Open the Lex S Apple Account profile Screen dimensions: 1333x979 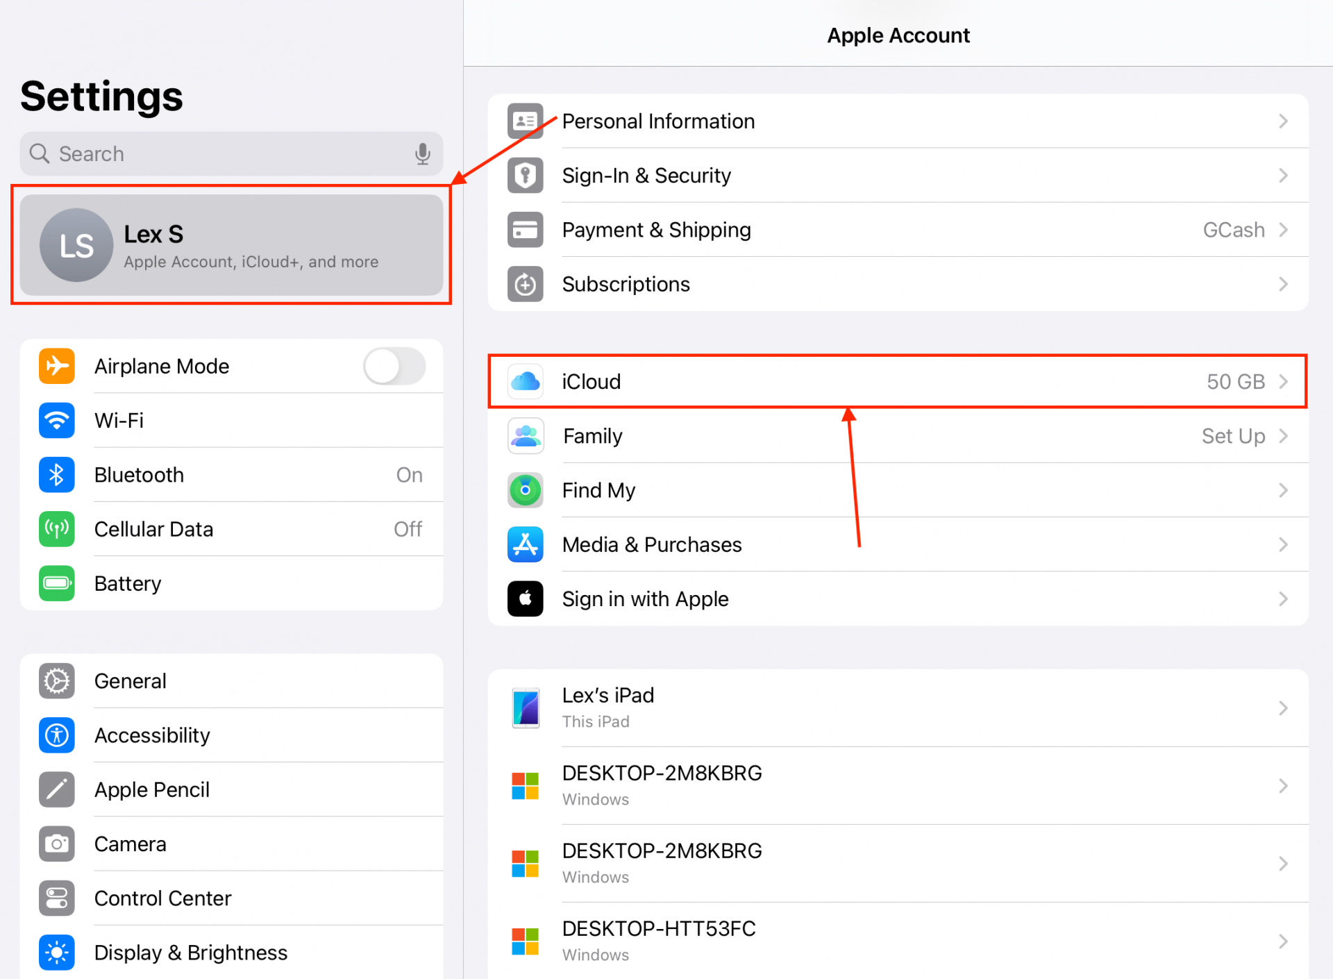pyautogui.click(x=231, y=245)
